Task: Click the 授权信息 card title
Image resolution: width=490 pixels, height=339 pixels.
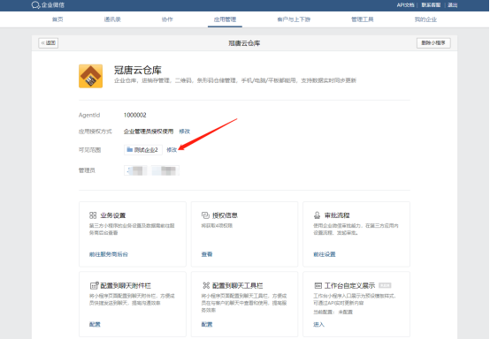Action: coord(225,215)
